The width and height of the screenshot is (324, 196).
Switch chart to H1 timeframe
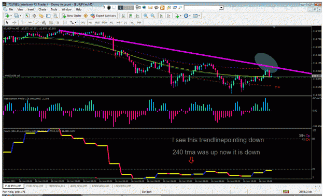pos(111,22)
